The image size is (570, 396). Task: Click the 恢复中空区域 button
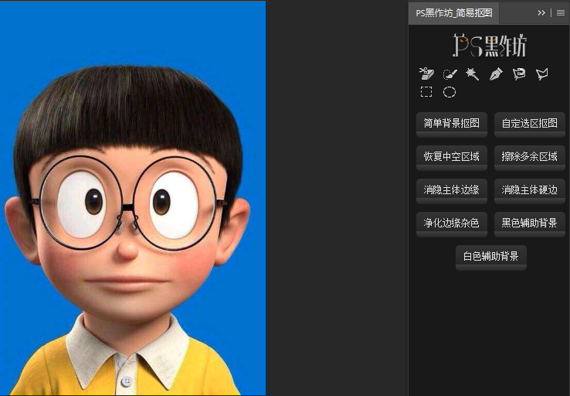[x=452, y=158]
